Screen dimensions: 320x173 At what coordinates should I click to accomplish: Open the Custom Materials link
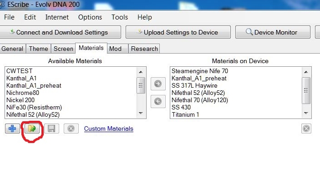coord(109,129)
